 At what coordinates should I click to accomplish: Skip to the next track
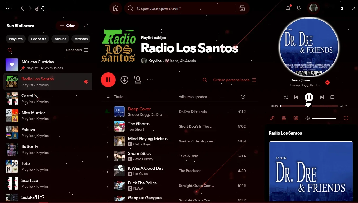point(321,97)
